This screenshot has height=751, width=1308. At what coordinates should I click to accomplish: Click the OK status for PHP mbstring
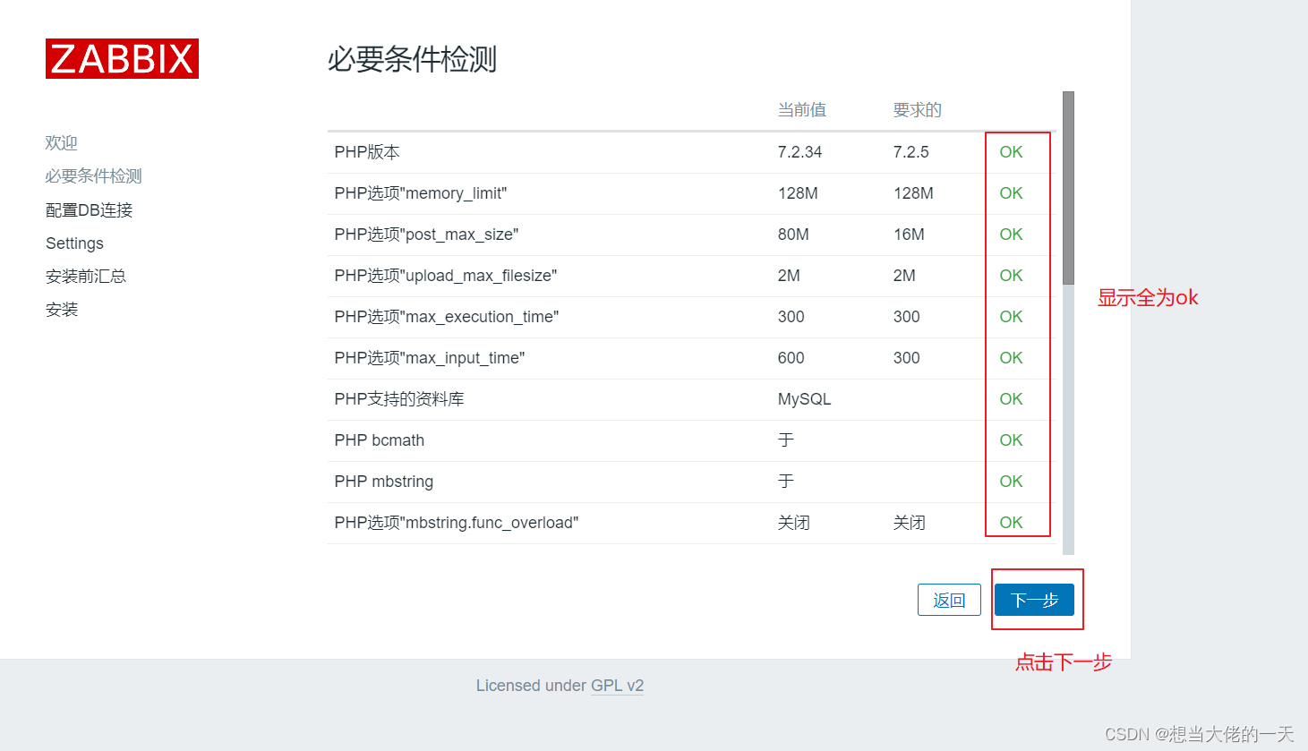pyautogui.click(x=1011, y=482)
